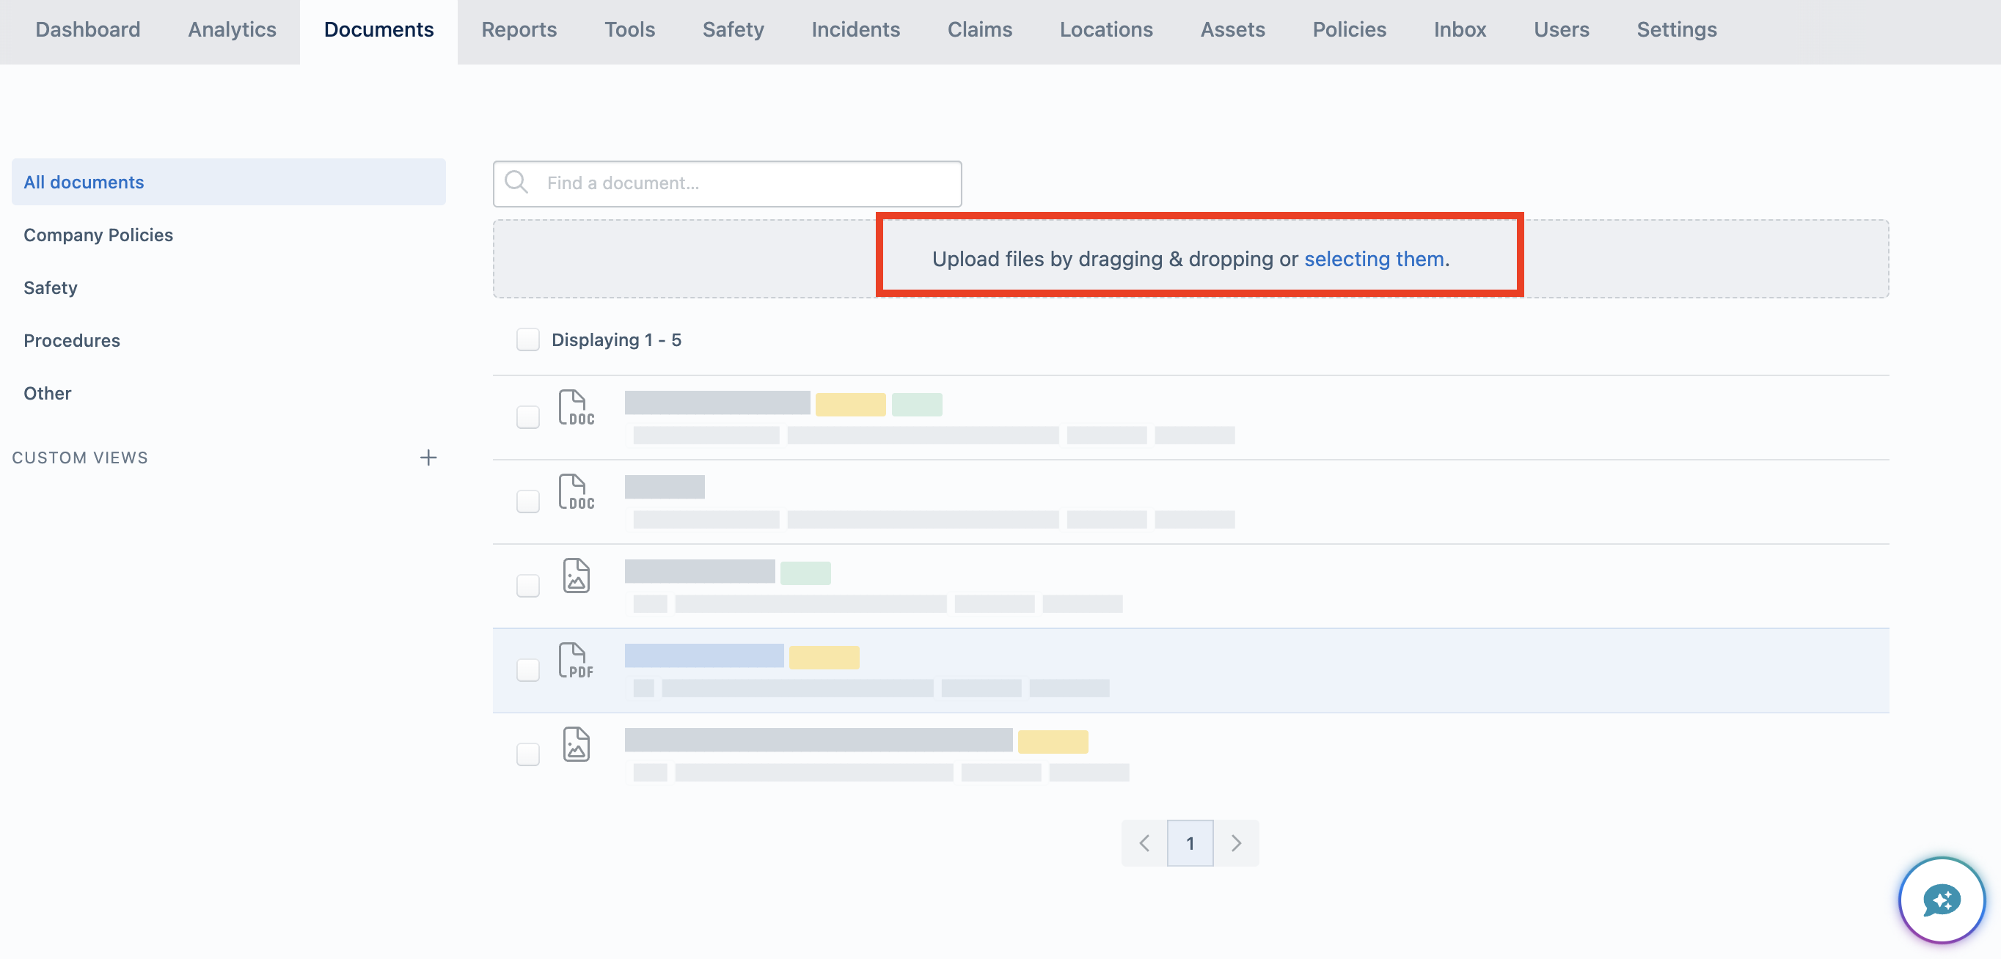Viewport: 2001px width, 959px height.
Task: Open the Safety tab in top navigation
Action: pyautogui.click(x=733, y=29)
